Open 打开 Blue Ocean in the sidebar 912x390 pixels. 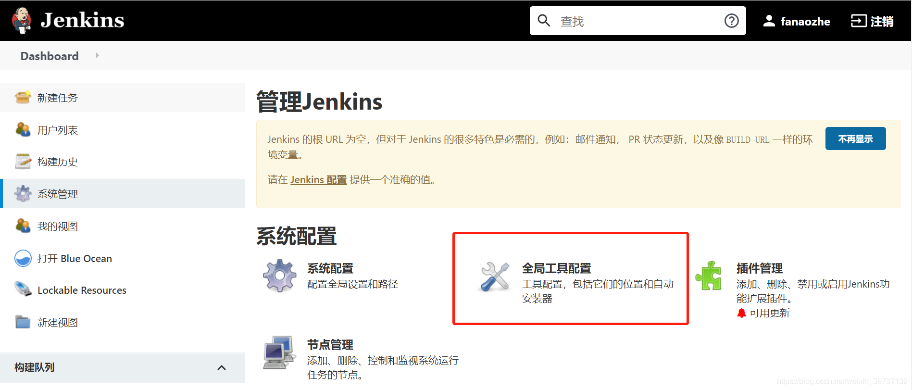click(x=75, y=258)
